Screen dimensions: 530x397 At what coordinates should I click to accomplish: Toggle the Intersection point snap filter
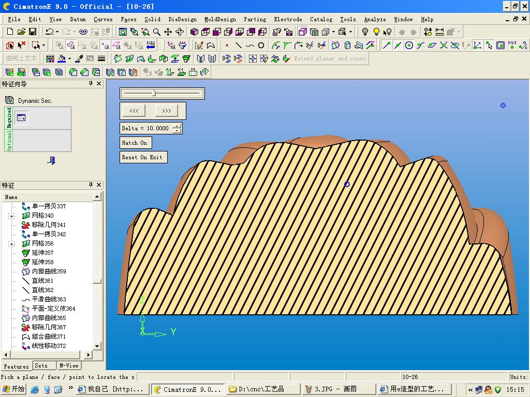tap(444, 45)
